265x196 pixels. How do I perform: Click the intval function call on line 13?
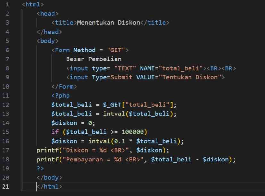pos(114,114)
